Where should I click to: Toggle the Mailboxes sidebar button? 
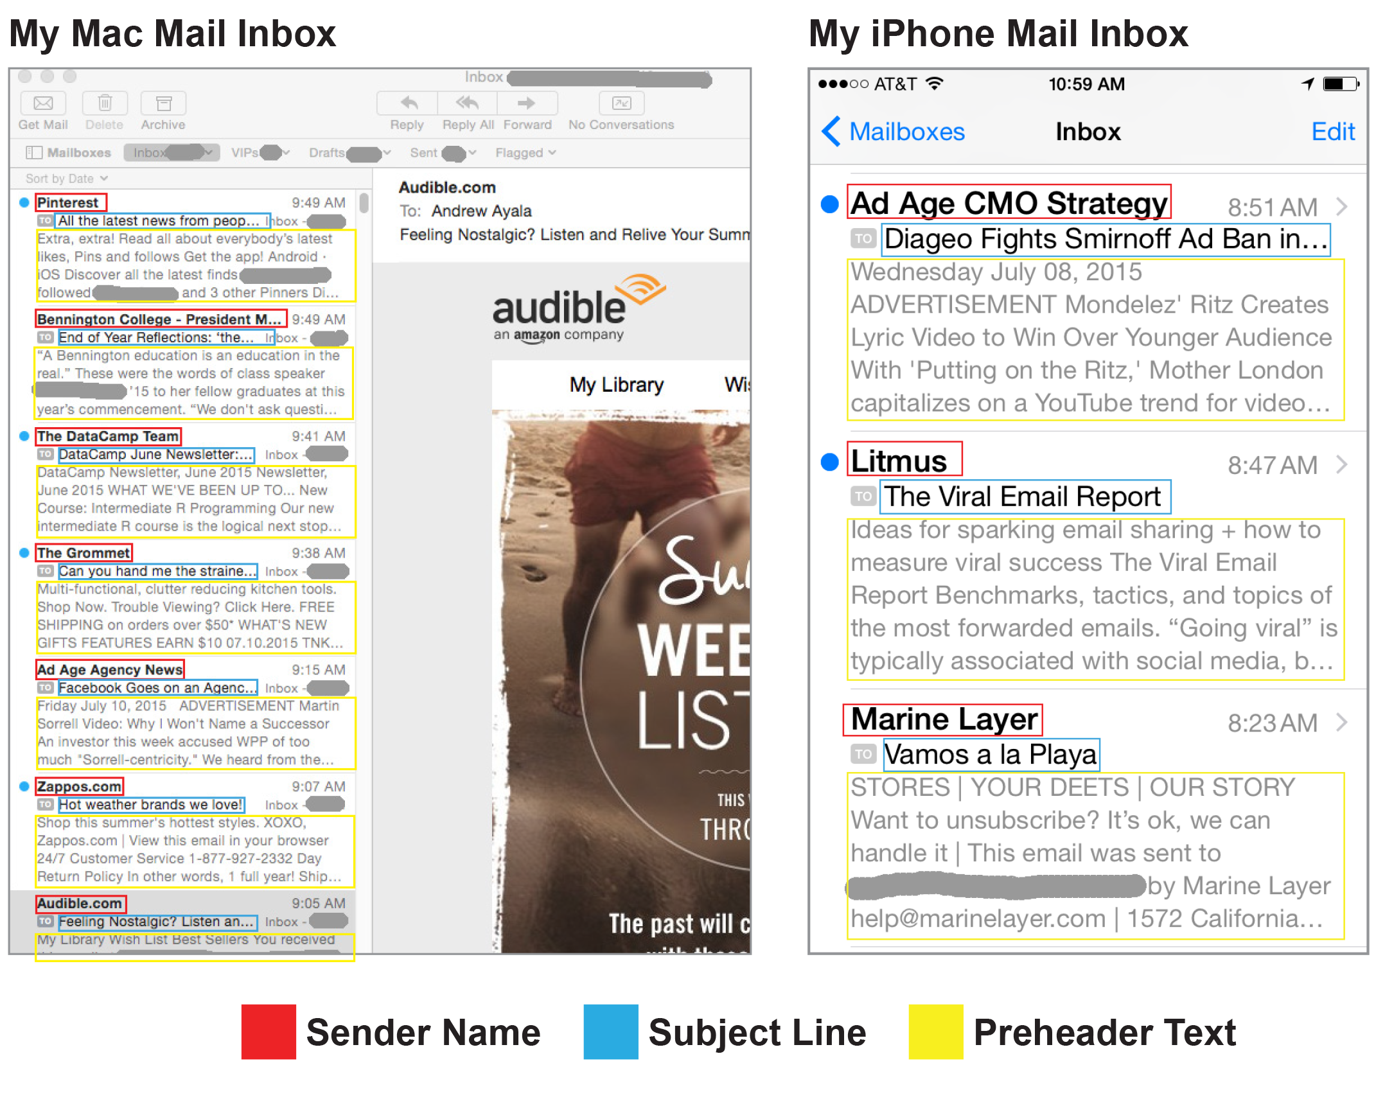coord(68,153)
